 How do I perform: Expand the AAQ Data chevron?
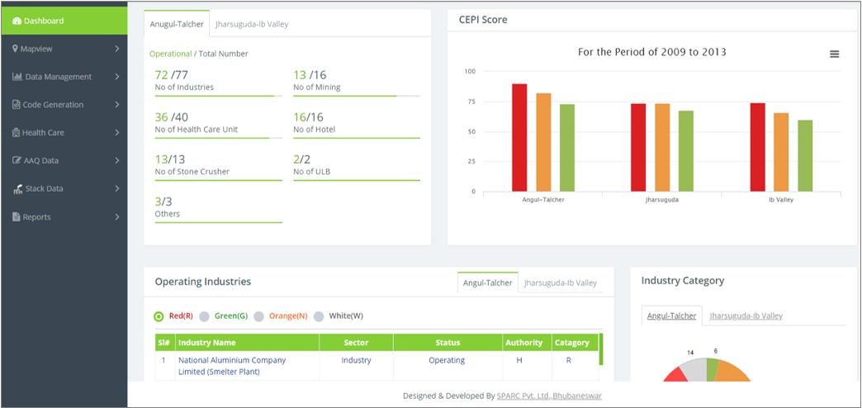117,160
